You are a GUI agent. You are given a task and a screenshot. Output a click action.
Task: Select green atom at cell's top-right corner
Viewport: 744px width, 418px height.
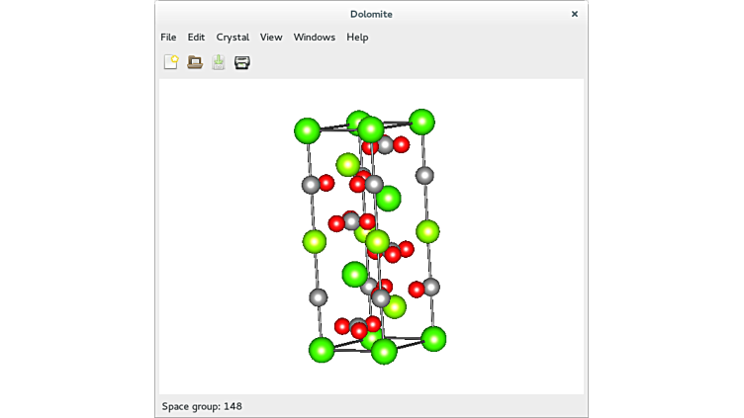(422, 122)
